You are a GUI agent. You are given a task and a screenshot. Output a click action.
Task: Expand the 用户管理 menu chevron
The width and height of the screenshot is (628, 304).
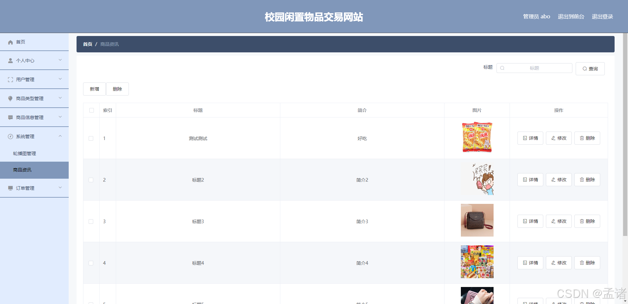60,79
